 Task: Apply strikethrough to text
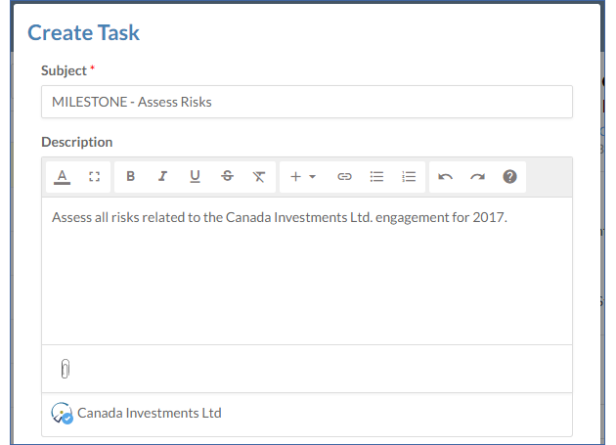pyautogui.click(x=227, y=177)
